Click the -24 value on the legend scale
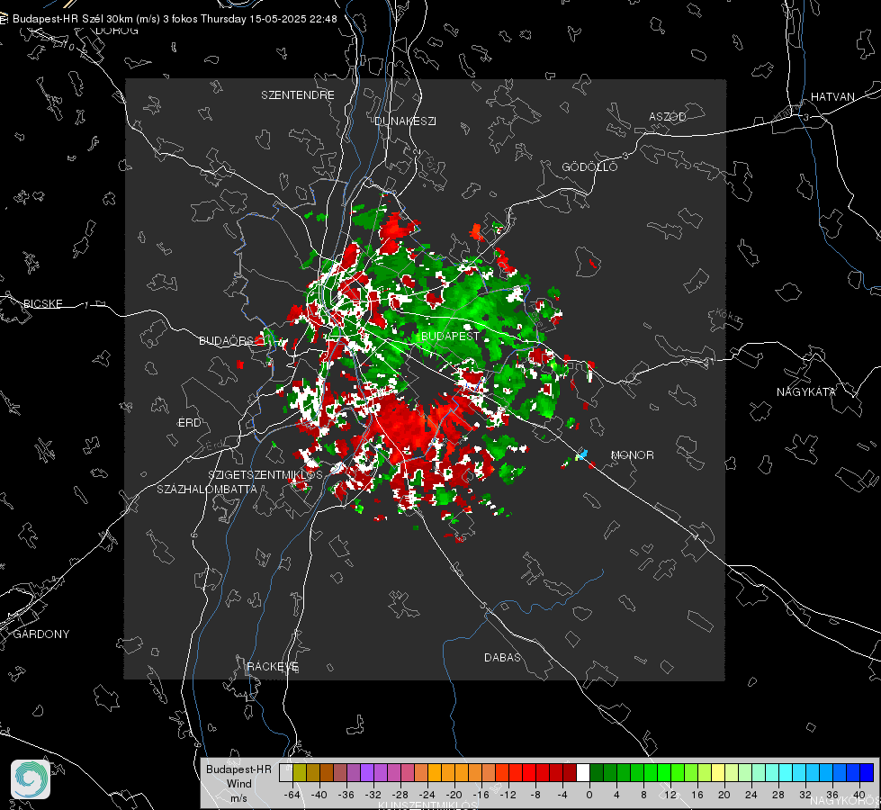The height and width of the screenshot is (810, 881). (427, 795)
